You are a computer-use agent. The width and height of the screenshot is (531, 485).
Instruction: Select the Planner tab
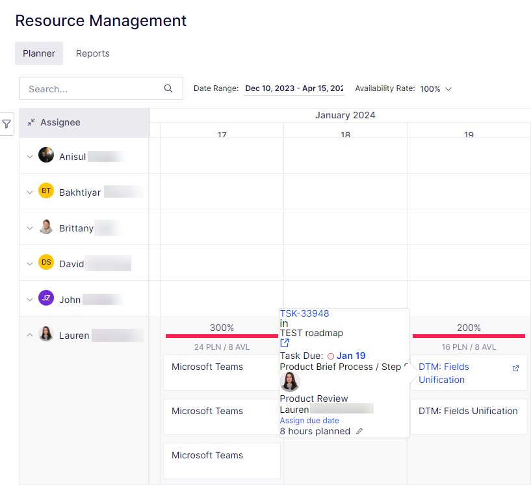pyautogui.click(x=39, y=53)
